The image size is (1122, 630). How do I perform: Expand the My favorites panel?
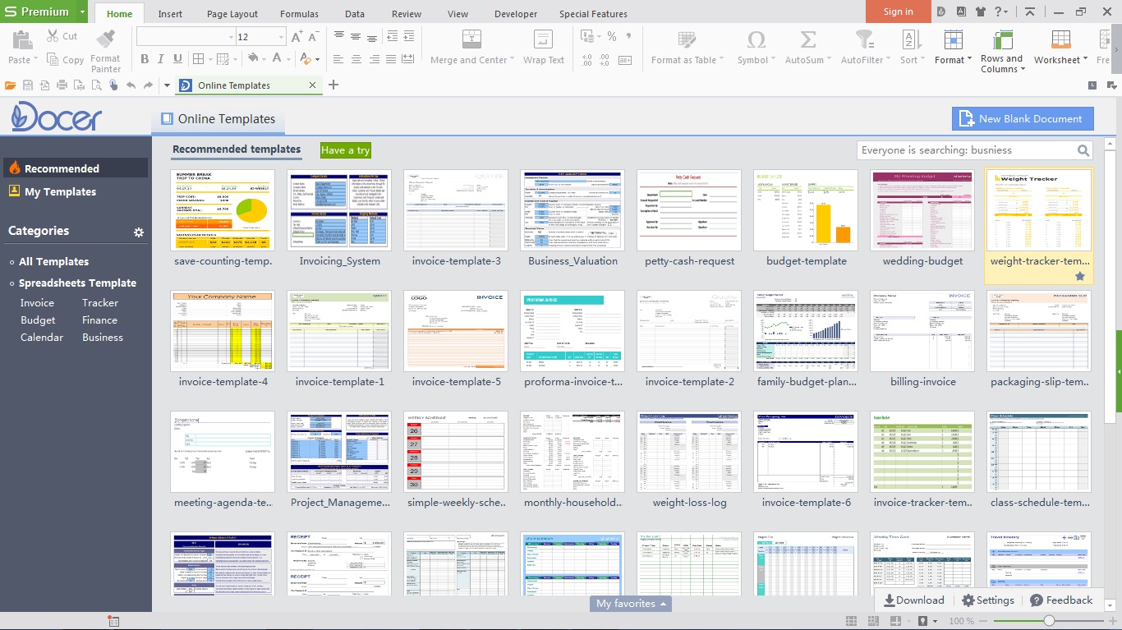point(631,604)
